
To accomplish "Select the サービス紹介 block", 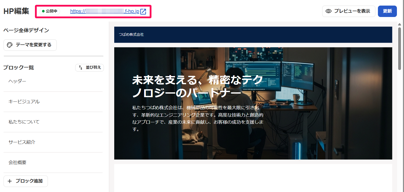I will [53, 142].
